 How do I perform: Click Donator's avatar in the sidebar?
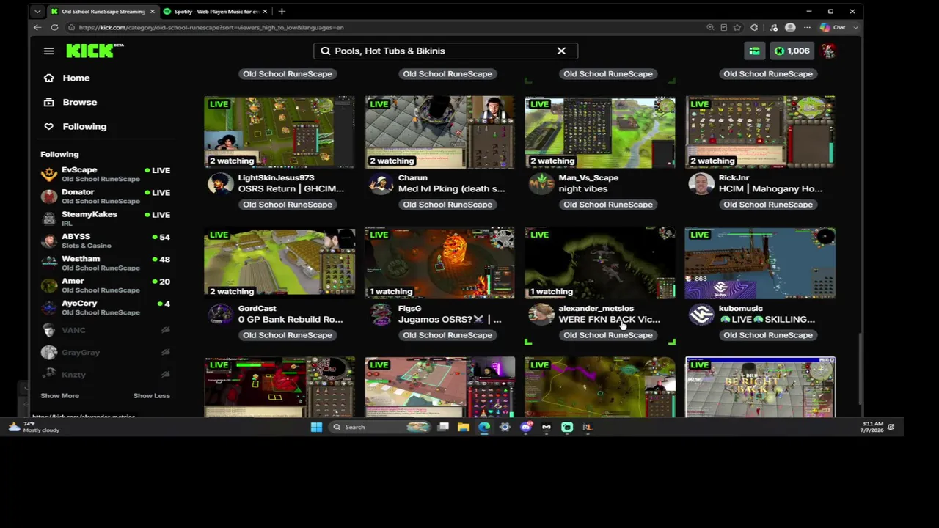point(49,196)
